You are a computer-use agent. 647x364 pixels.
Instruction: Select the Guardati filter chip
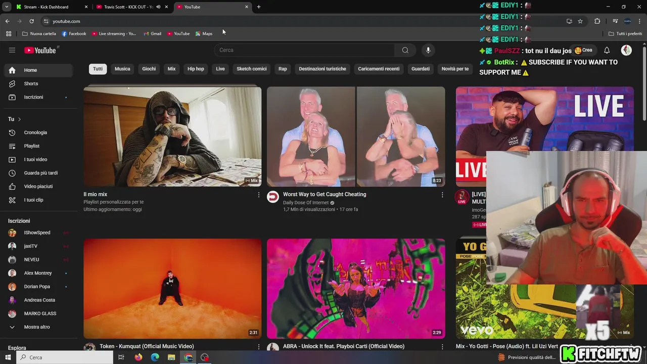pos(421,69)
